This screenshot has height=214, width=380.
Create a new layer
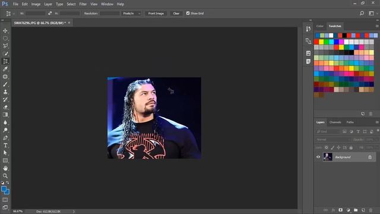(363, 210)
